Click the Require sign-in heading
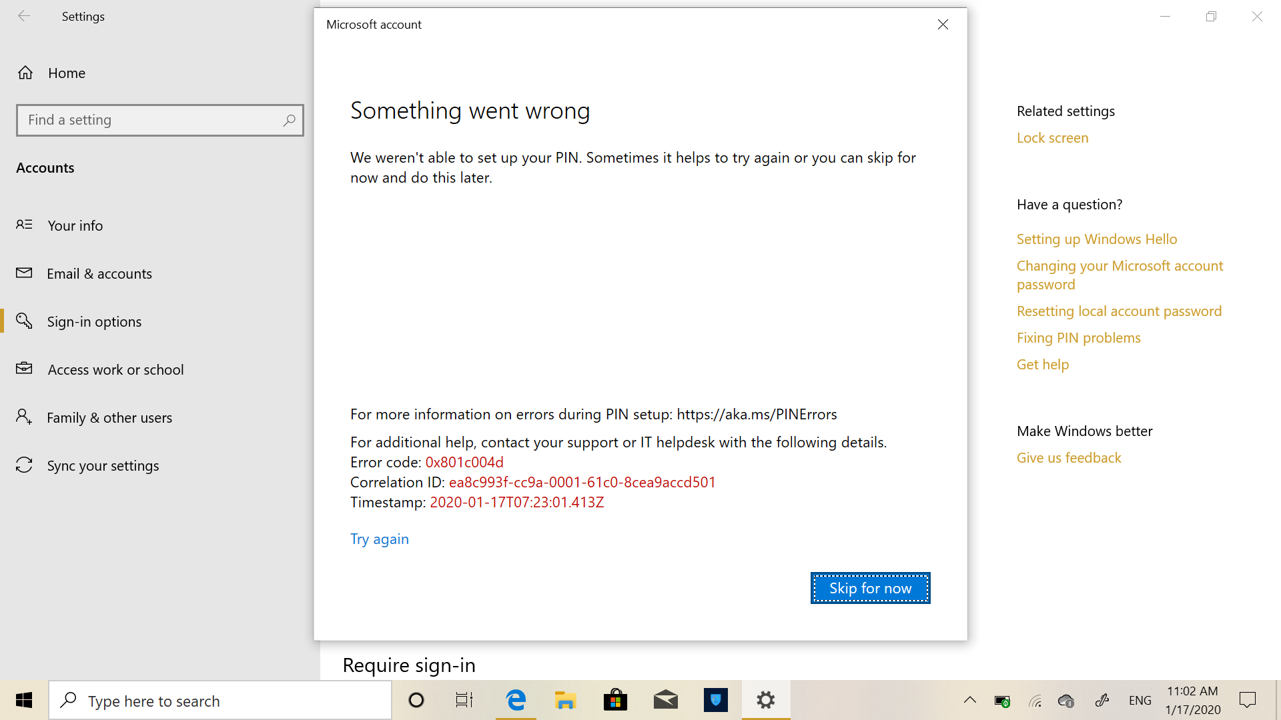1281x720 pixels. (409, 665)
